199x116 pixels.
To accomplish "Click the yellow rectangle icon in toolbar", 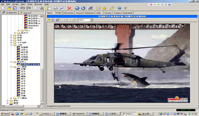I will [98, 8].
